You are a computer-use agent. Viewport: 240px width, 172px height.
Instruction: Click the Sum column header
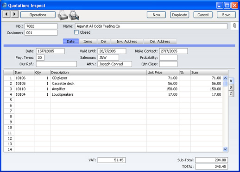[x=209, y=73]
